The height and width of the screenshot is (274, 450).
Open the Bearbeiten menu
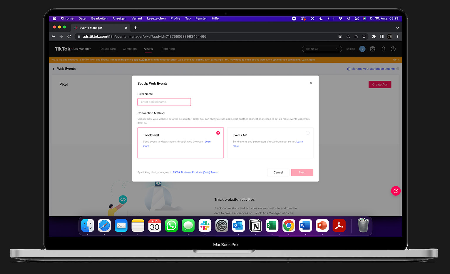click(x=99, y=18)
